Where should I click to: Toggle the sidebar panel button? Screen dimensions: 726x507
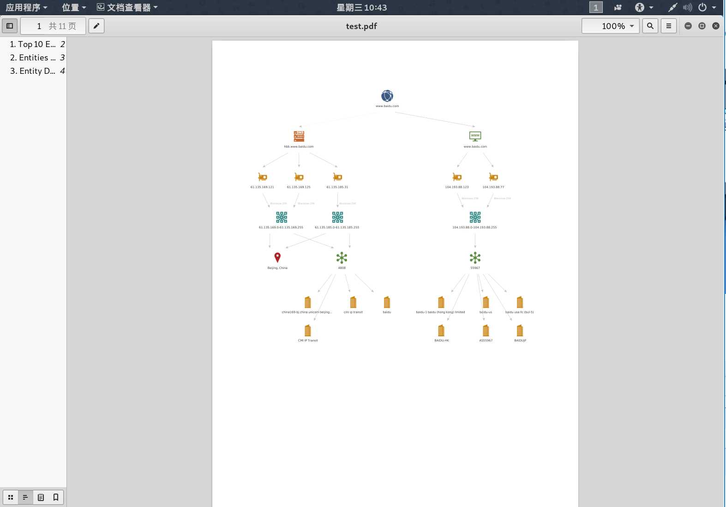click(10, 26)
